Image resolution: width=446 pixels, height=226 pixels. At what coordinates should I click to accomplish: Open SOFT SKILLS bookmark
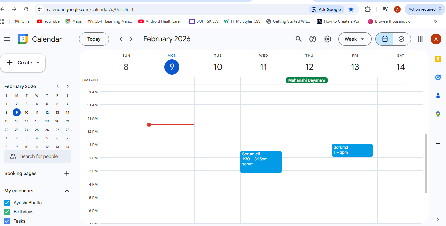[x=204, y=21]
